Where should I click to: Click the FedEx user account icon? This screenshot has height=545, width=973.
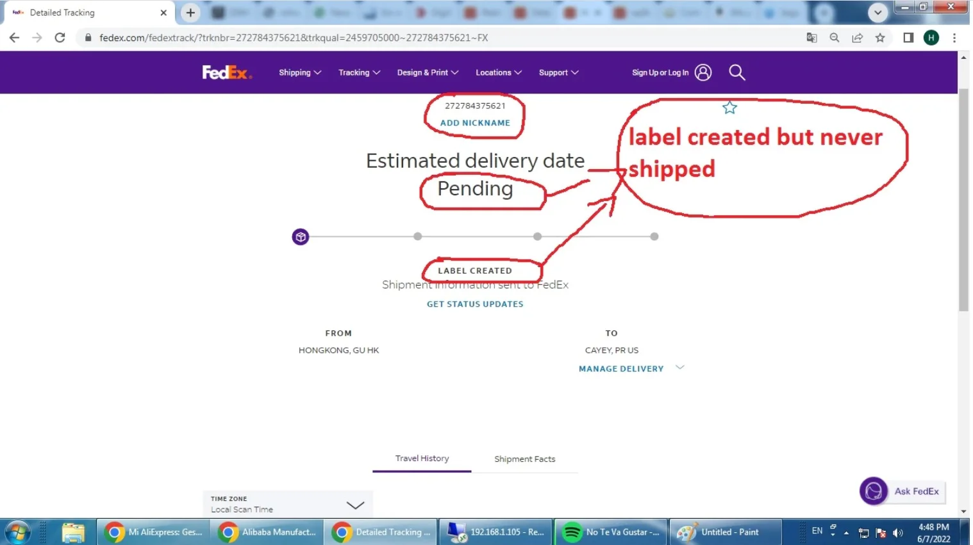703,72
